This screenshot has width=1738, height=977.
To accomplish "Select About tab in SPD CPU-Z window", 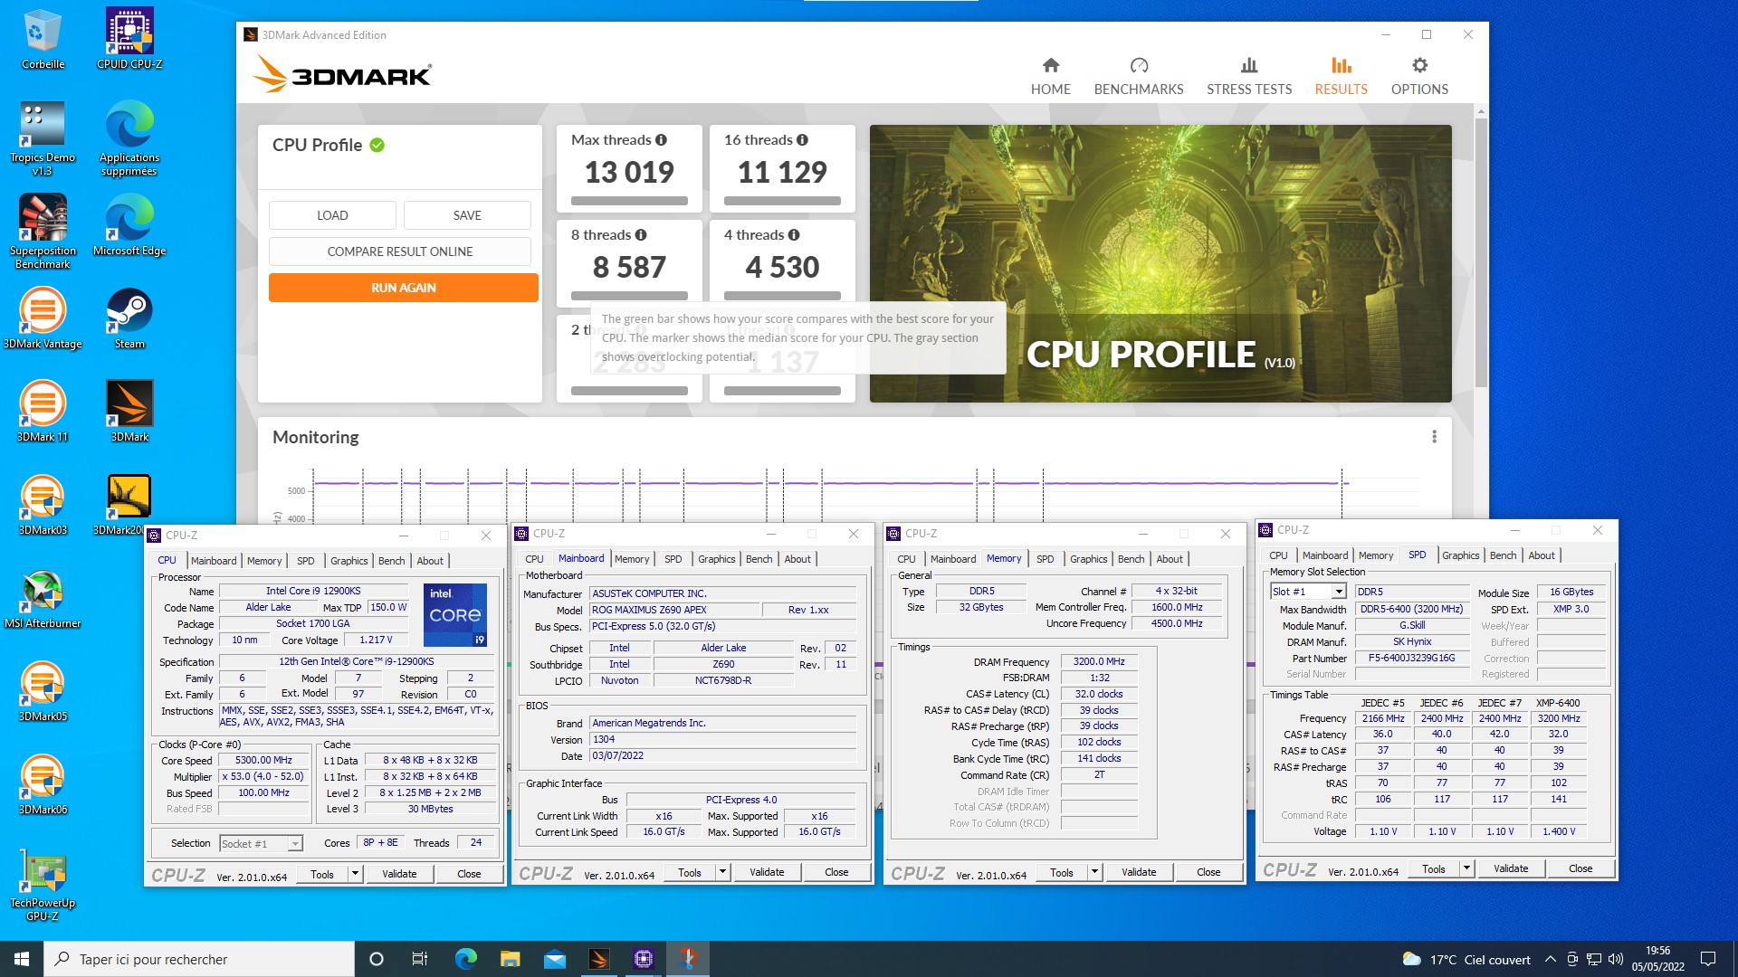I will (1542, 555).
